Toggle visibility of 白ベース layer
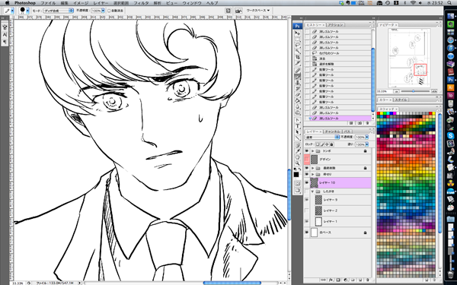Viewport: 457px width, 285px height. (307, 233)
